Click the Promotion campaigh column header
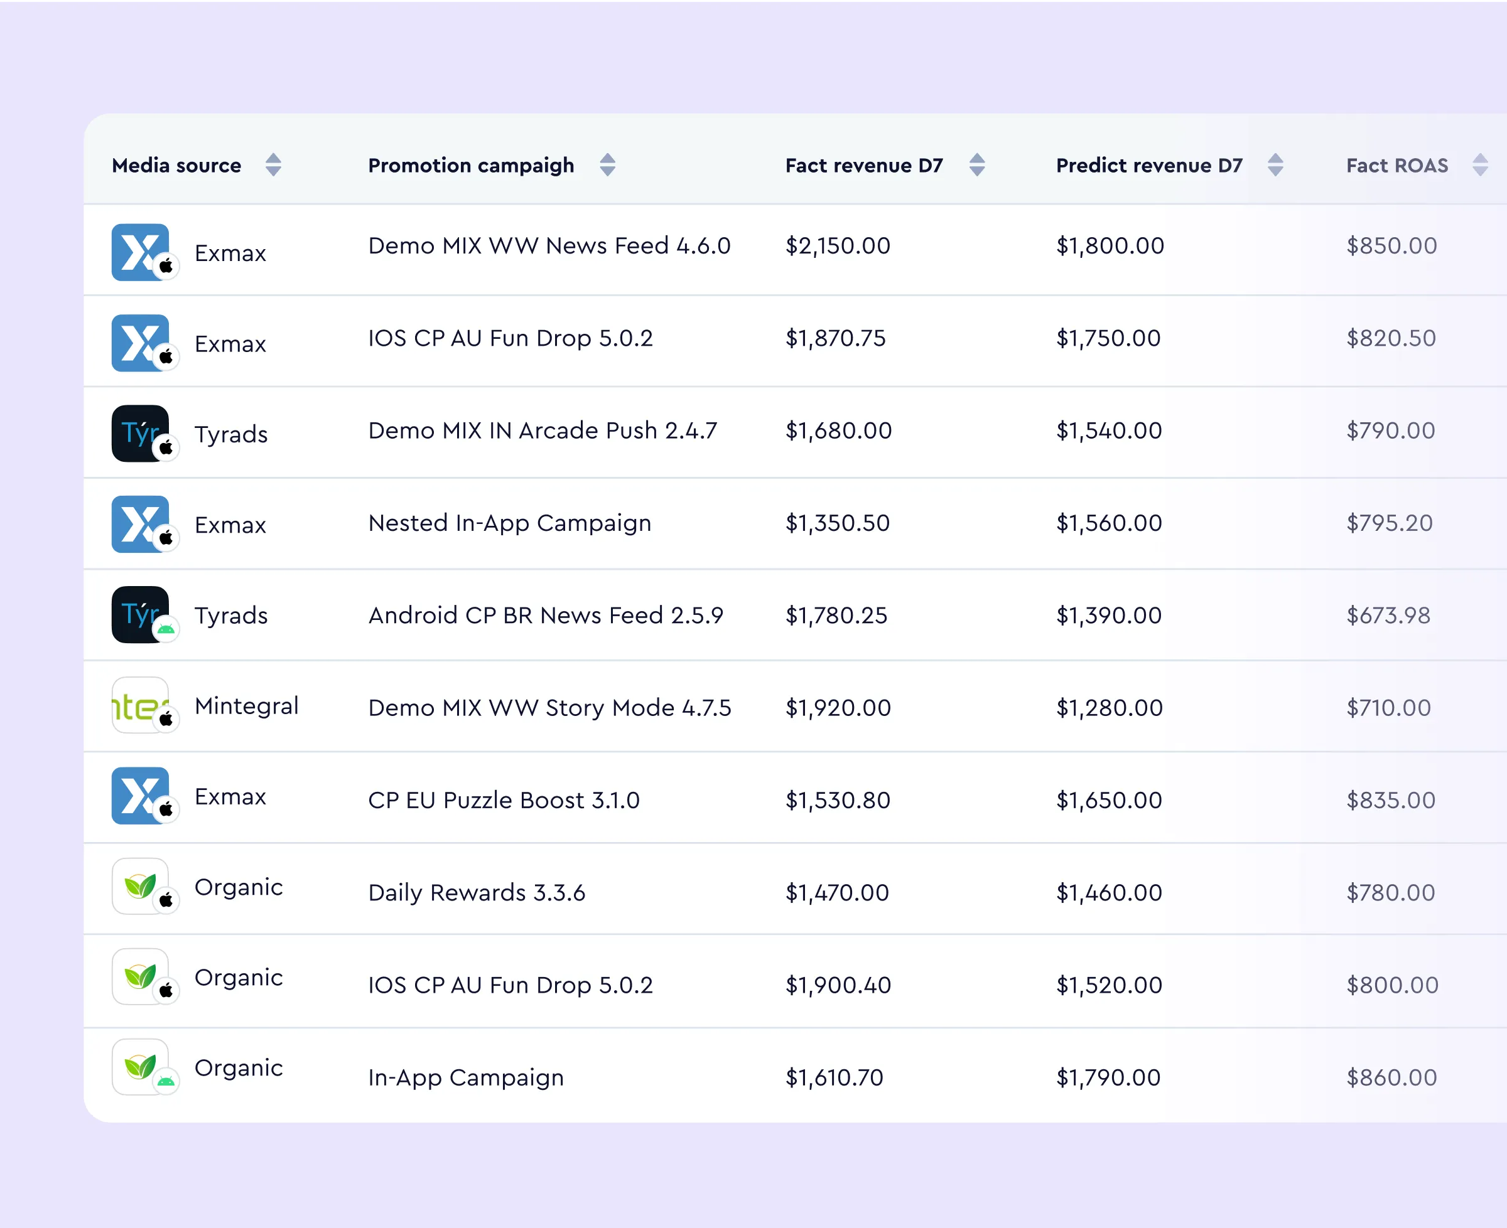The width and height of the screenshot is (1507, 1228). tap(471, 165)
